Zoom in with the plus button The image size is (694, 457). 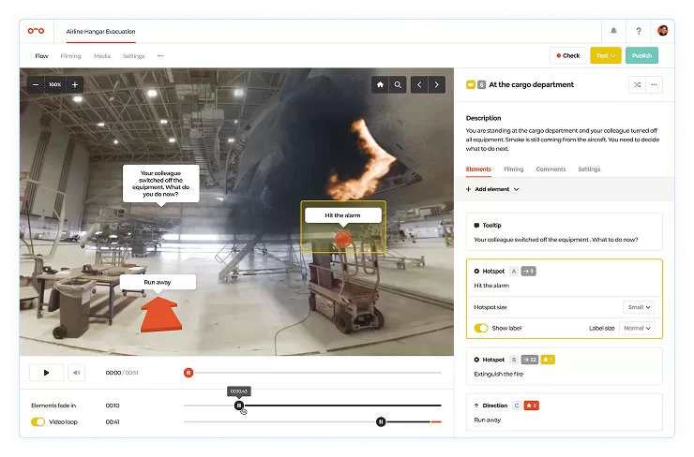75,84
